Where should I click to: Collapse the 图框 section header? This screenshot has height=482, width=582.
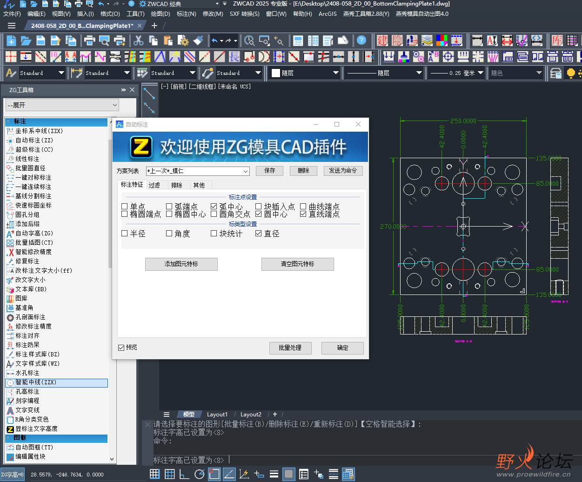pyautogui.click(x=56, y=438)
